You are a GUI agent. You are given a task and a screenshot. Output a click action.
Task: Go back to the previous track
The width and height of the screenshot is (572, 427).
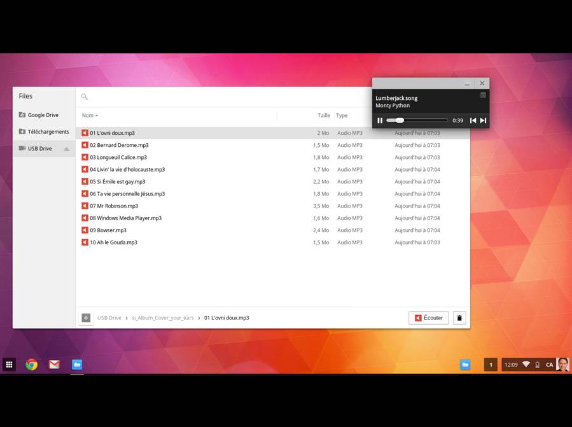473,120
